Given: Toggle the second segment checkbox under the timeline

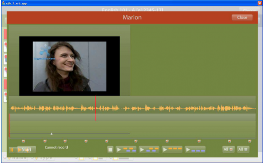Looking at the screenshot, I should (45, 141).
